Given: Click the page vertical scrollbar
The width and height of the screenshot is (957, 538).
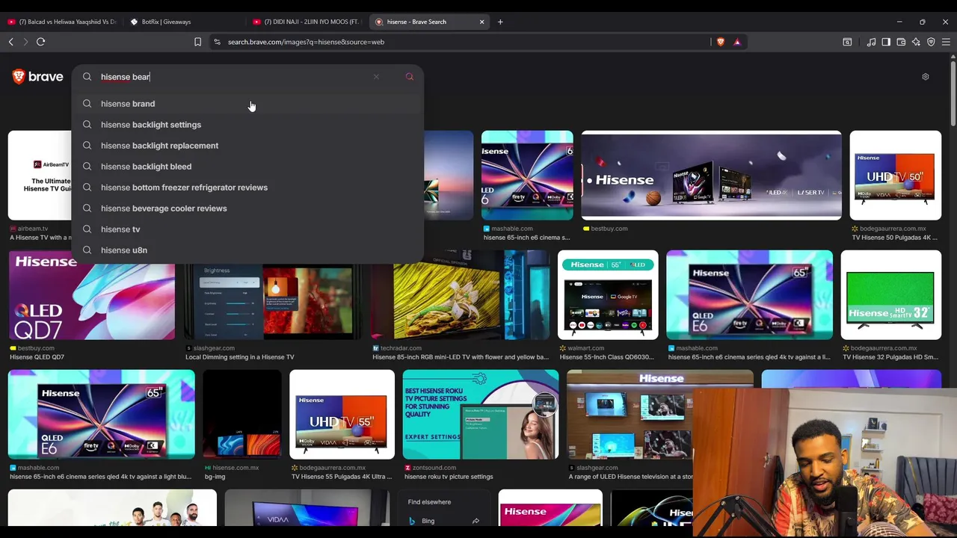Looking at the screenshot, I should pos(953,93).
